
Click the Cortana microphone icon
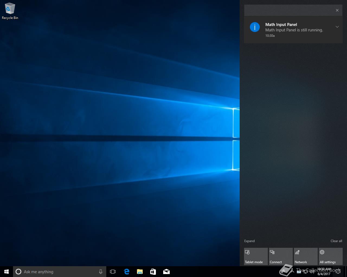tap(101, 272)
